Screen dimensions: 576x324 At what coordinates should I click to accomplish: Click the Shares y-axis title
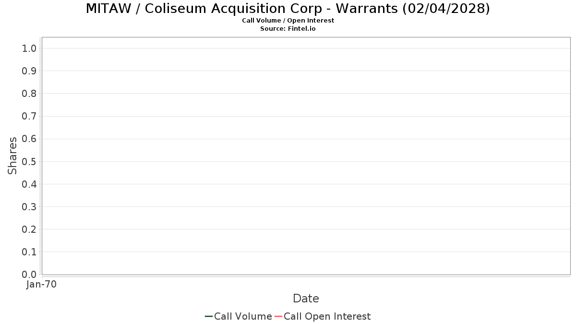(12, 156)
